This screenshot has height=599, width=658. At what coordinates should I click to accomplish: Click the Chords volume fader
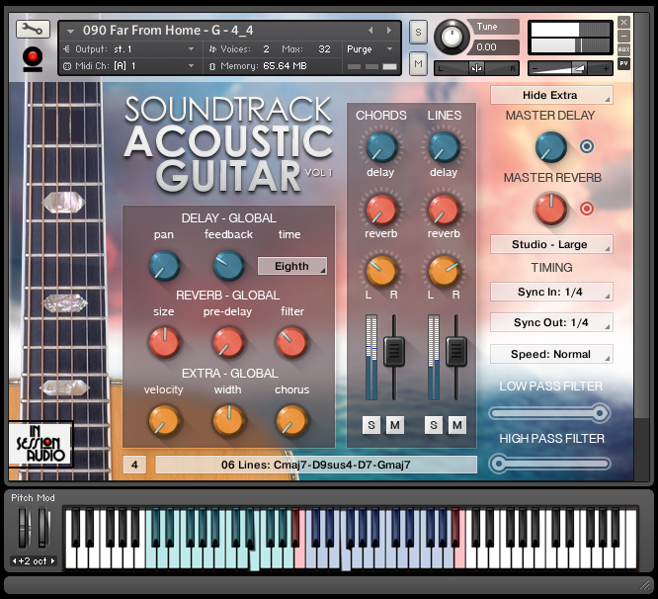pos(393,352)
